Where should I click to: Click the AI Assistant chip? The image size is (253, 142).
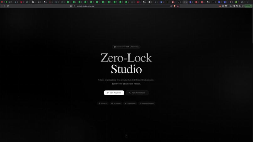coord(116,103)
